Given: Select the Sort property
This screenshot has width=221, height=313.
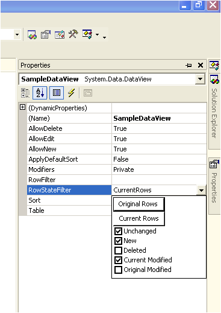Looking at the screenshot, I should coord(69,200).
